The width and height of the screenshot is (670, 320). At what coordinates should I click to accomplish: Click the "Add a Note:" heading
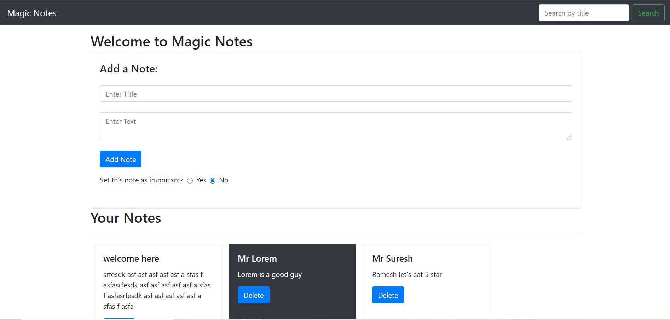[128, 68]
